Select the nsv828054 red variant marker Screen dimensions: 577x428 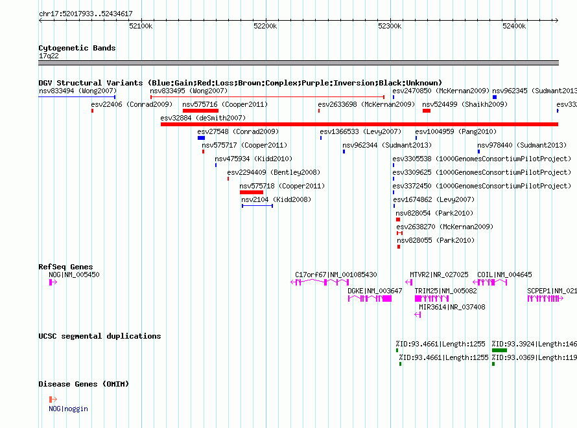[398, 220]
